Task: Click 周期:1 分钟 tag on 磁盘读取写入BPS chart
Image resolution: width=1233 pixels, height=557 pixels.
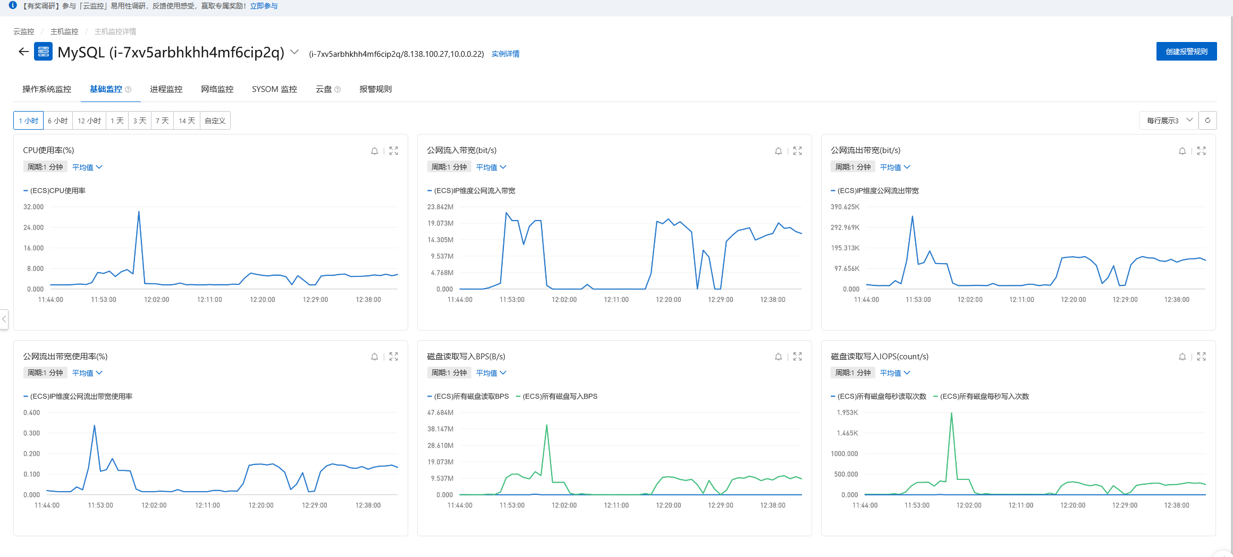Action: (x=449, y=373)
